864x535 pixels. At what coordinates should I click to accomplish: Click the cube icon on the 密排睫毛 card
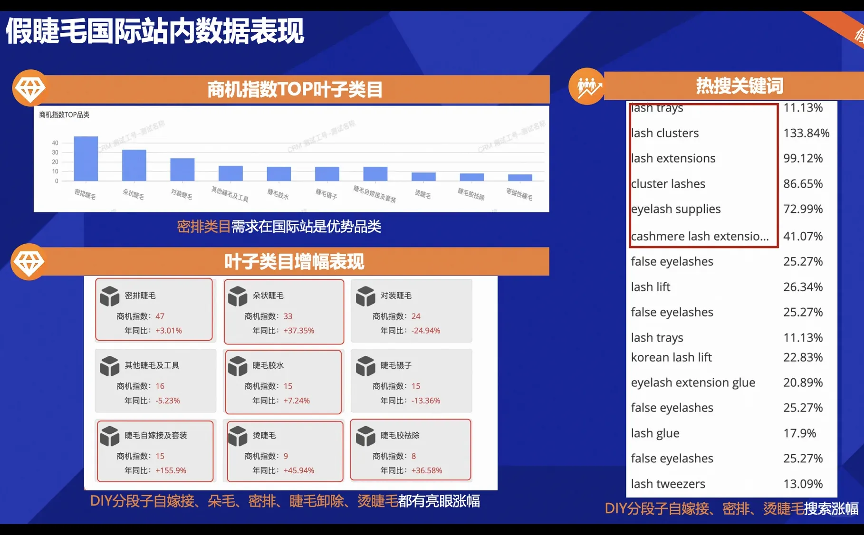coord(109,296)
